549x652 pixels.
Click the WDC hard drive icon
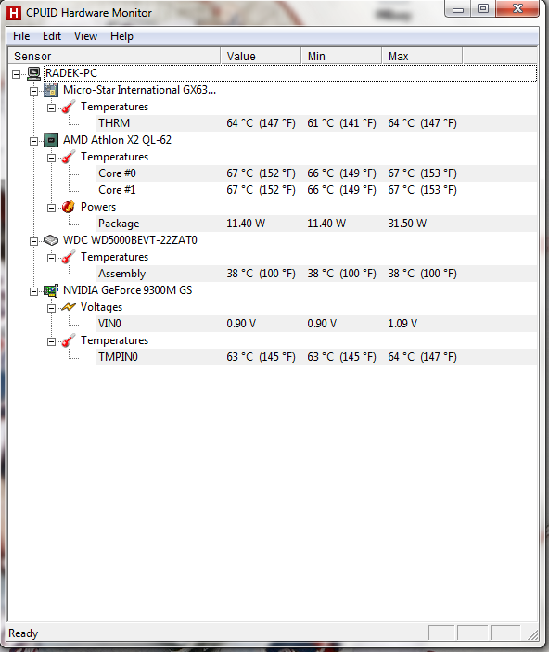51,240
